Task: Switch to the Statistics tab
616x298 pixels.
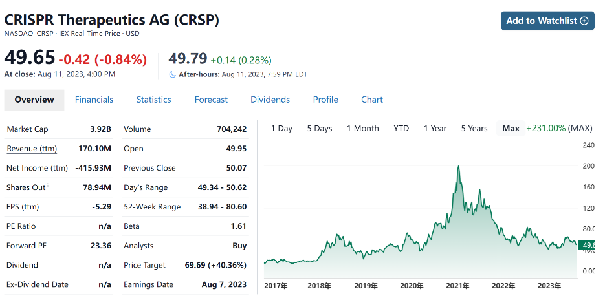Action: pyautogui.click(x=153, y=100)
